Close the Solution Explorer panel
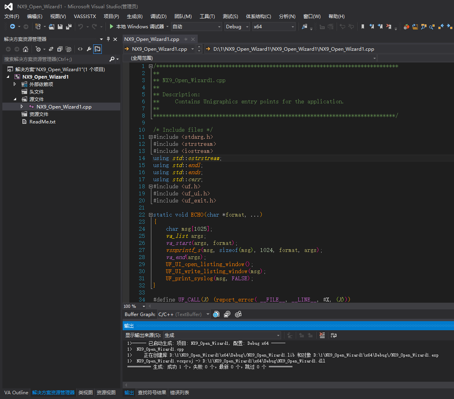The image size is (454, 399). tap(115, 39)
